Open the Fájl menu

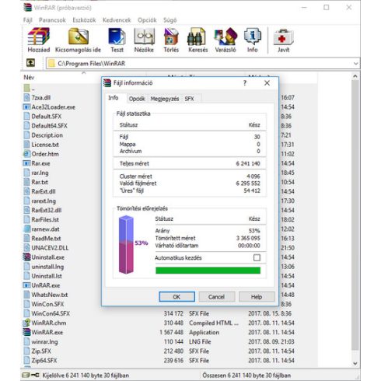pos(28,20)
